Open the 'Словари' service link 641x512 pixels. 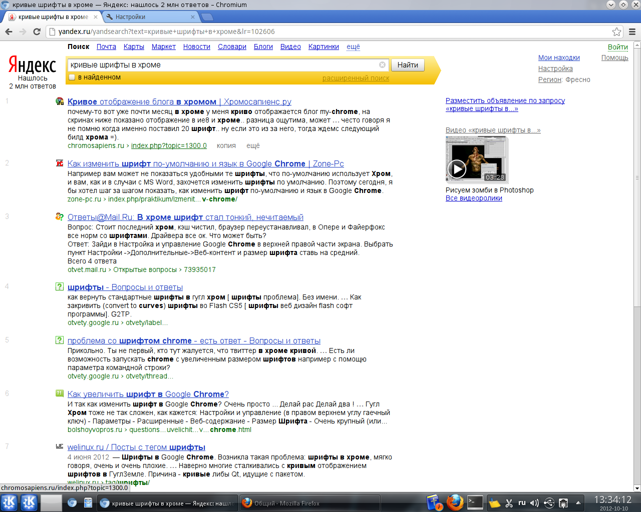point(232,46)
